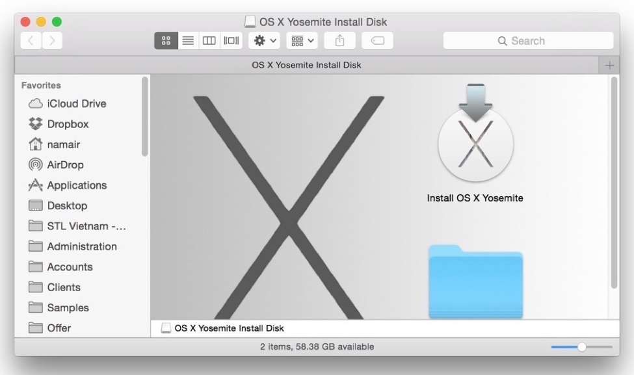Open iCloud Drive in sidebar

click(x=77, y=103)
